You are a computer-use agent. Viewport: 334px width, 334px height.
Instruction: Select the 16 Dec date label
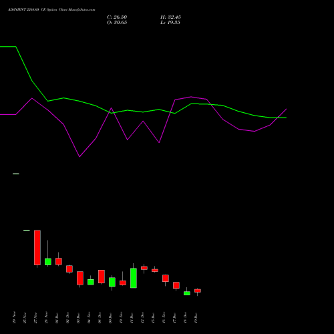coord(164,317)
